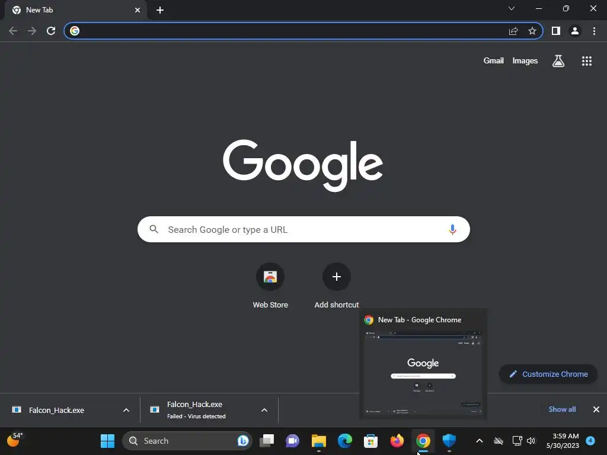Open network status tray icon
Screen dimensions: 607x455
[x=517, y=441]
